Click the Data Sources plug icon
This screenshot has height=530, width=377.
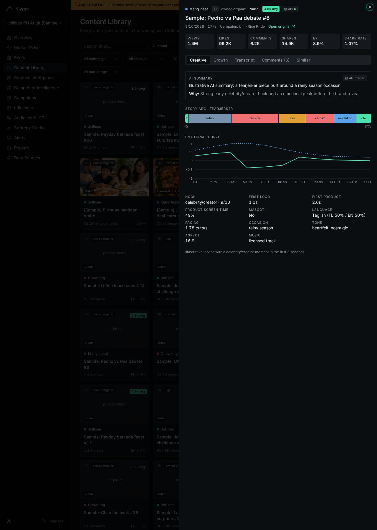click(x=9, y=158)
